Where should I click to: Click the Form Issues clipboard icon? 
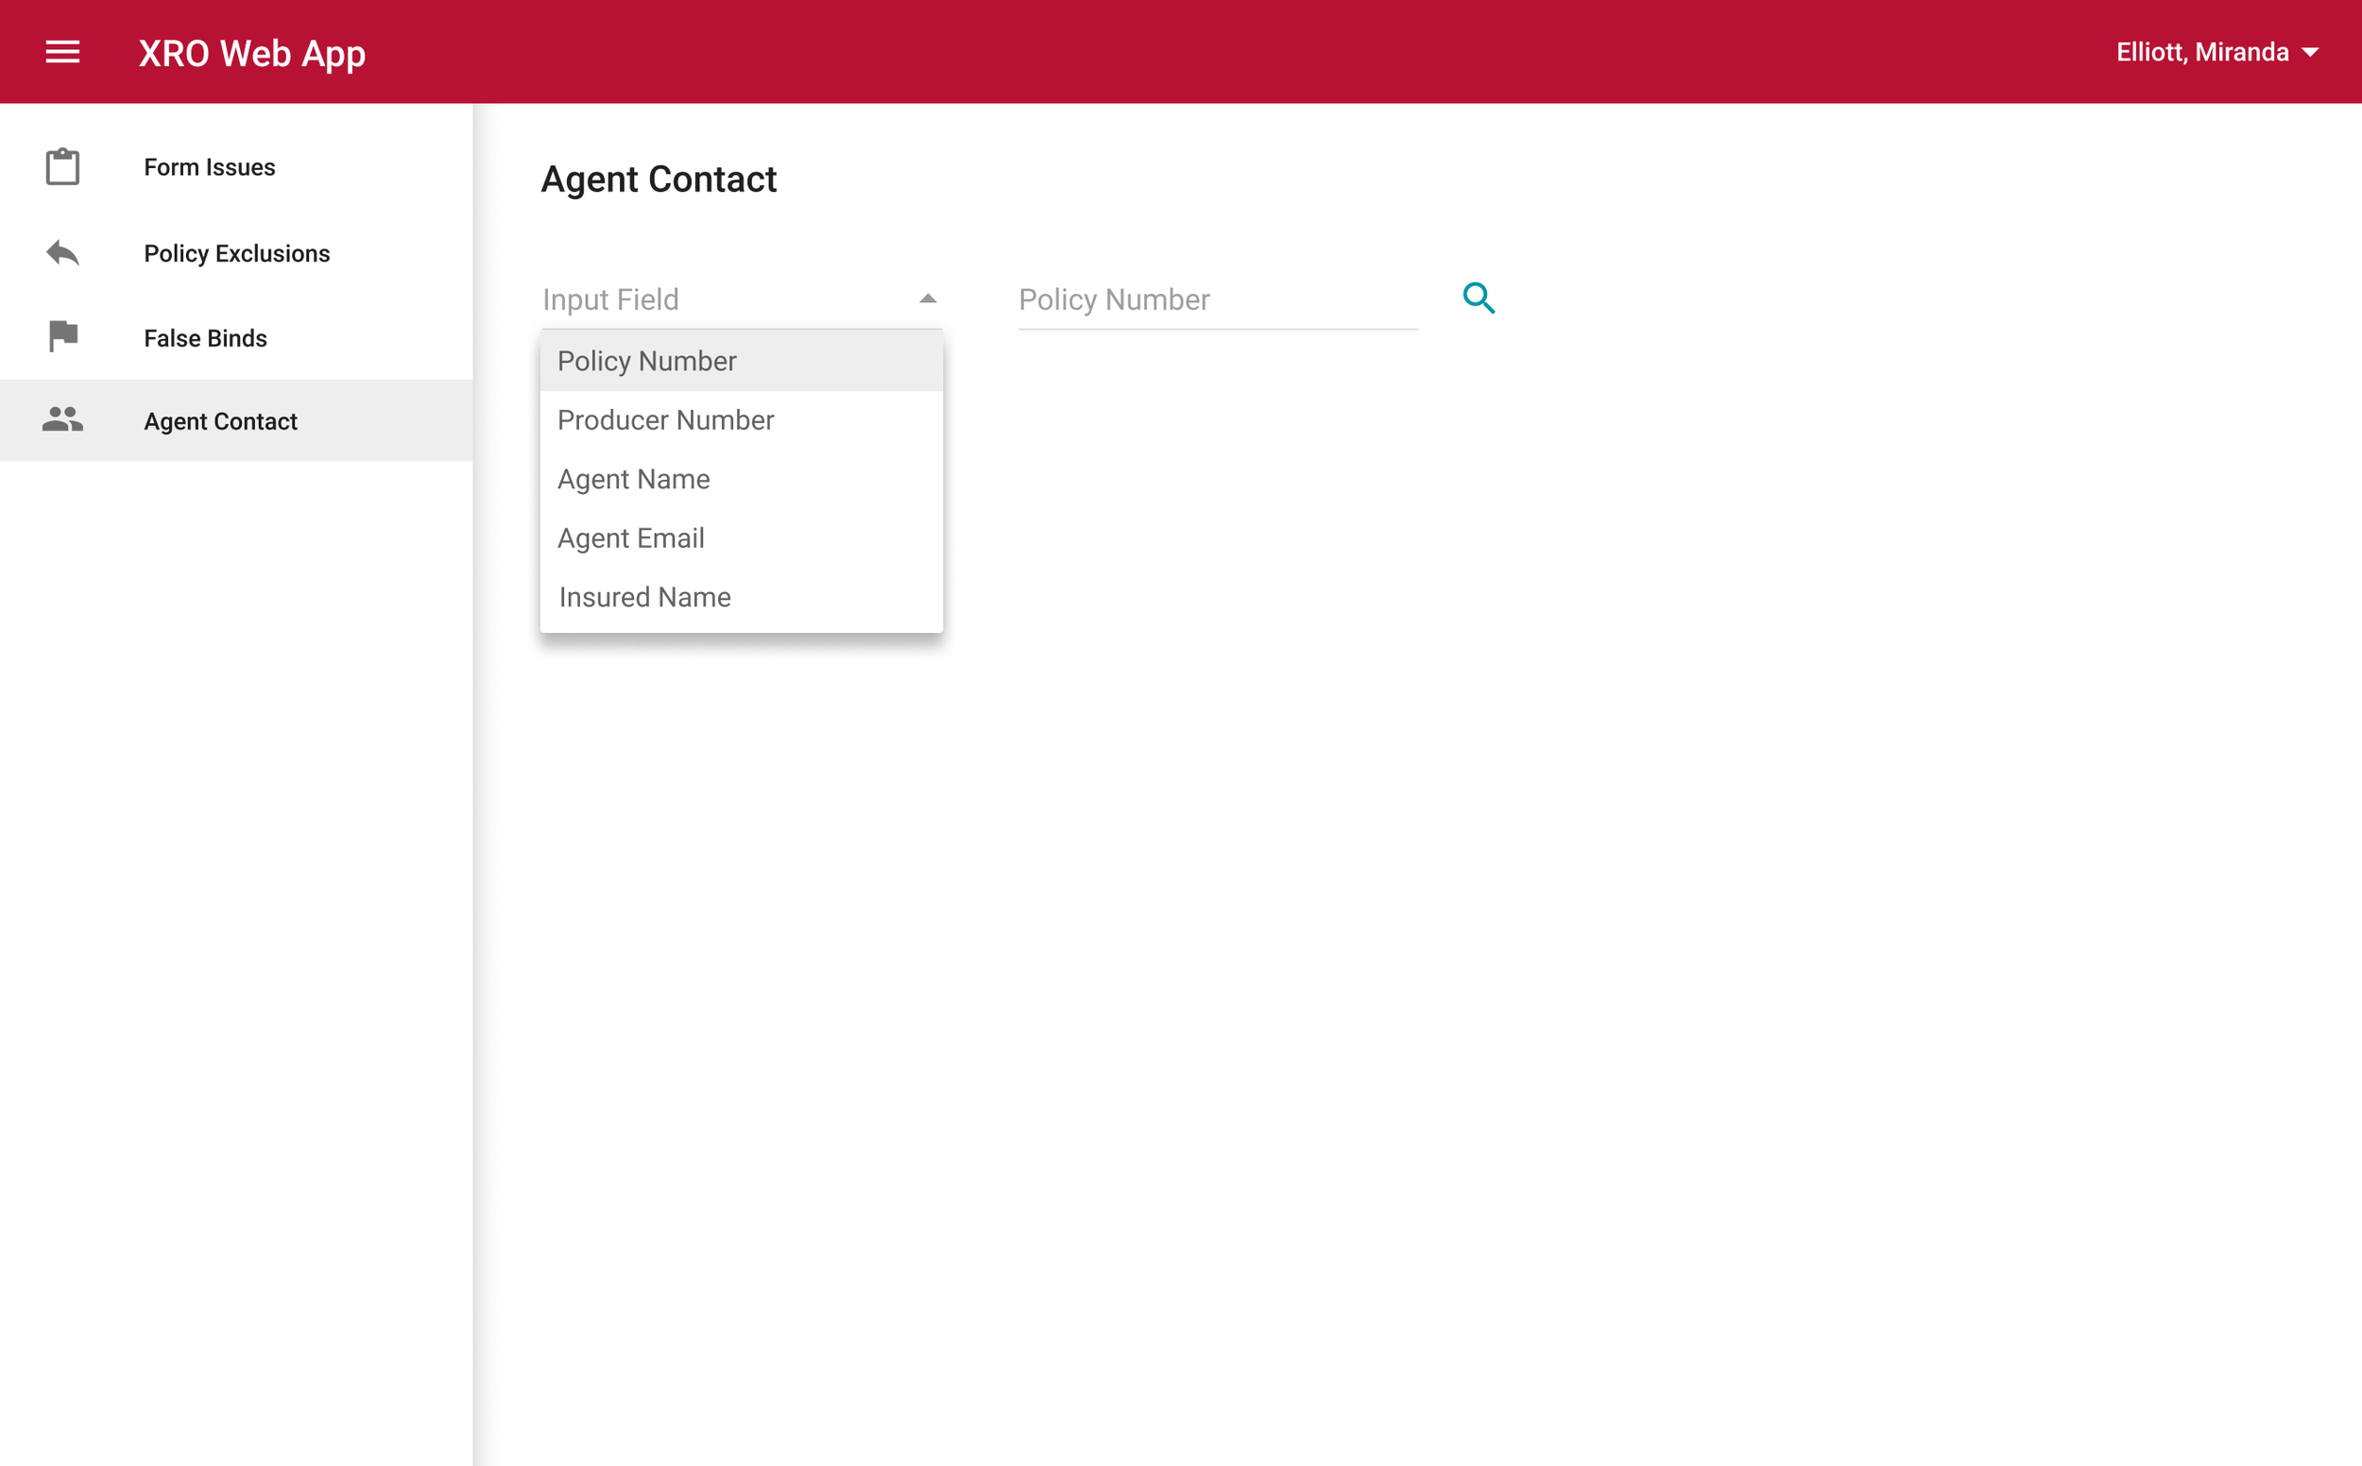63,167
